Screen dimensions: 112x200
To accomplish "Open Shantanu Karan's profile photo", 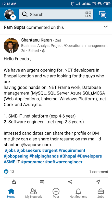I will pyautogui.click(x=11, y=45).
